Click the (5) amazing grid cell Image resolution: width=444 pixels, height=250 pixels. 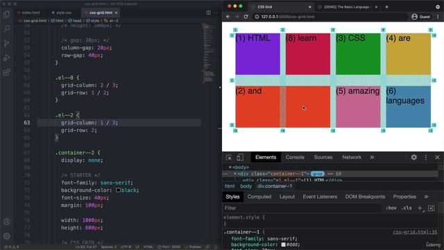358,107
